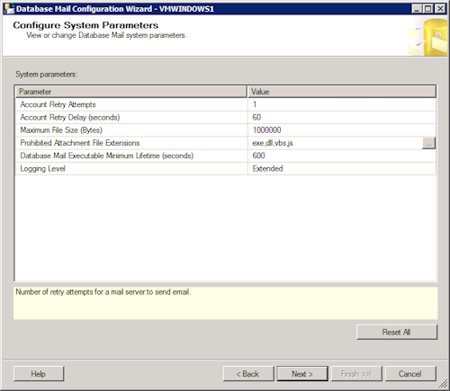Click the Next button
This screenshot has height=391, width=450.
click(302, 374)
